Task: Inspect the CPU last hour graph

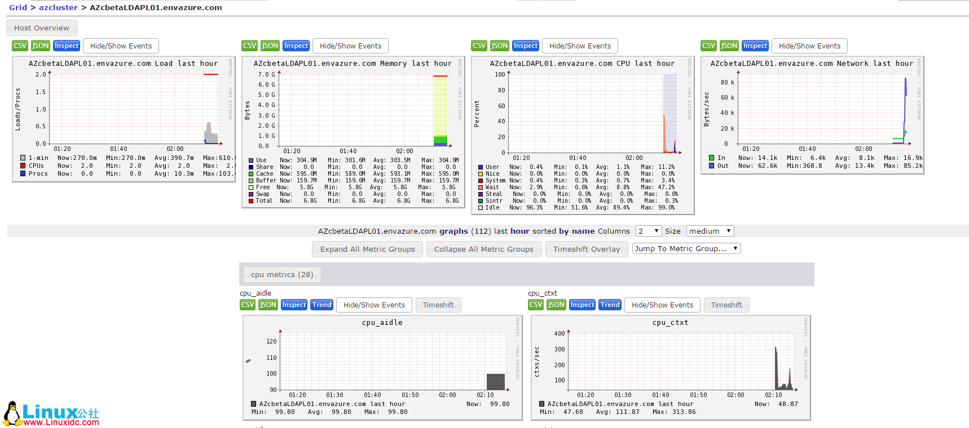Action: 526,46
